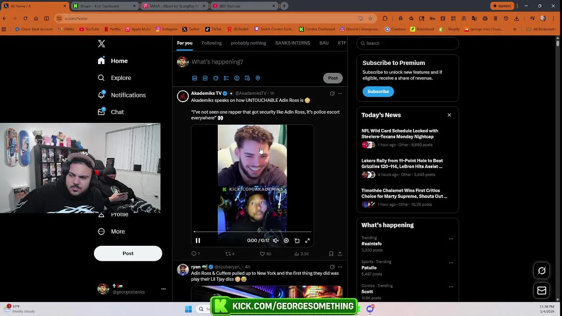View analytics of Akademiks TV post
Screen dimensions: 562x316
click(302, 254)
